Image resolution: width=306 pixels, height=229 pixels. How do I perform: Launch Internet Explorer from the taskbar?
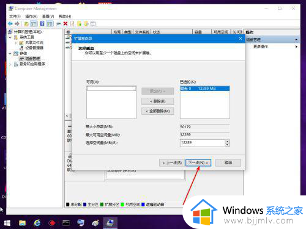click(x=37, y=223)
